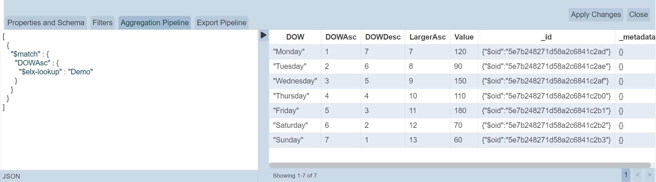The image size is (656, 182).
Task: Click the DOW column header
Action: [295, 37]
